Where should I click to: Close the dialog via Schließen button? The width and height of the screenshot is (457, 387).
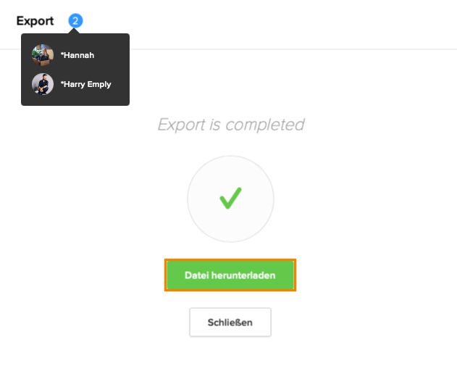(x=230, y=322)
